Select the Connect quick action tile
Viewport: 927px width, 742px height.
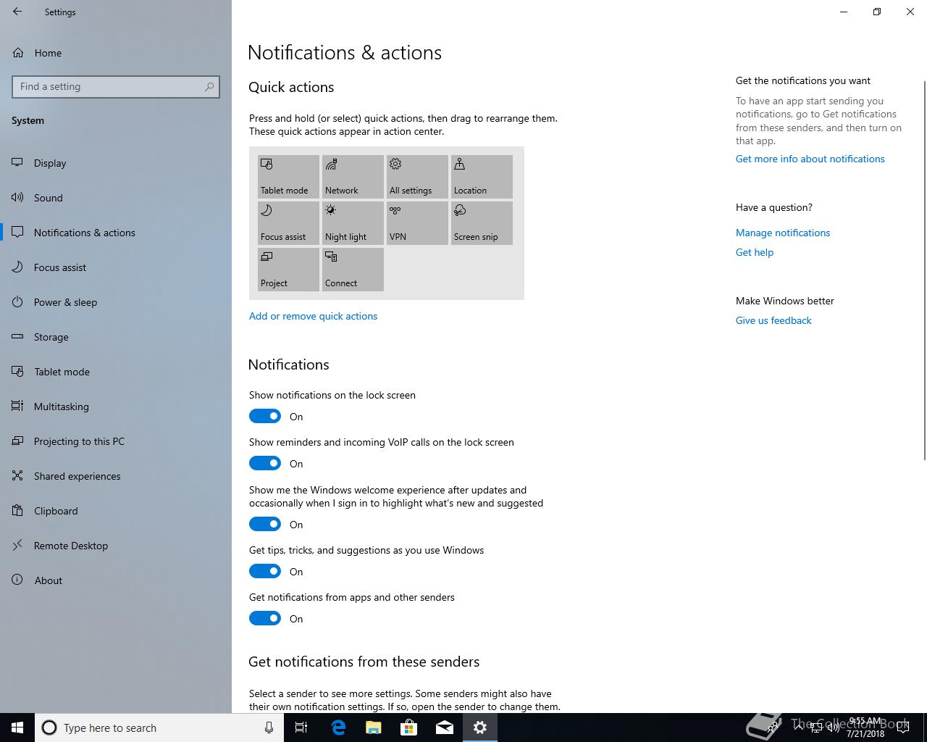pos(353,269)
